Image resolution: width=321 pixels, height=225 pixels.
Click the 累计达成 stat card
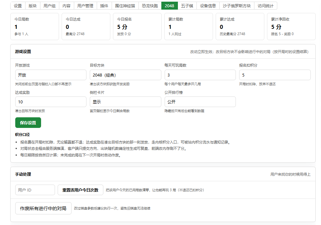click(x=240, y=27)
